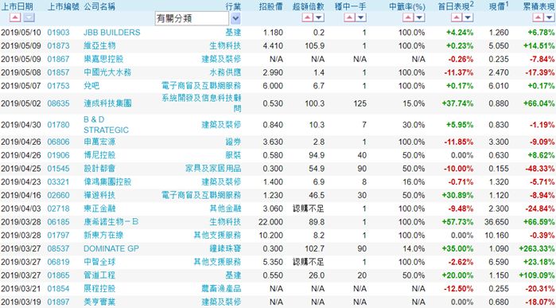Click price 22.000 in 康希諾生物 row
This screenshot has height=308, width=556.
pyautogui.click(x=270, y=222)
